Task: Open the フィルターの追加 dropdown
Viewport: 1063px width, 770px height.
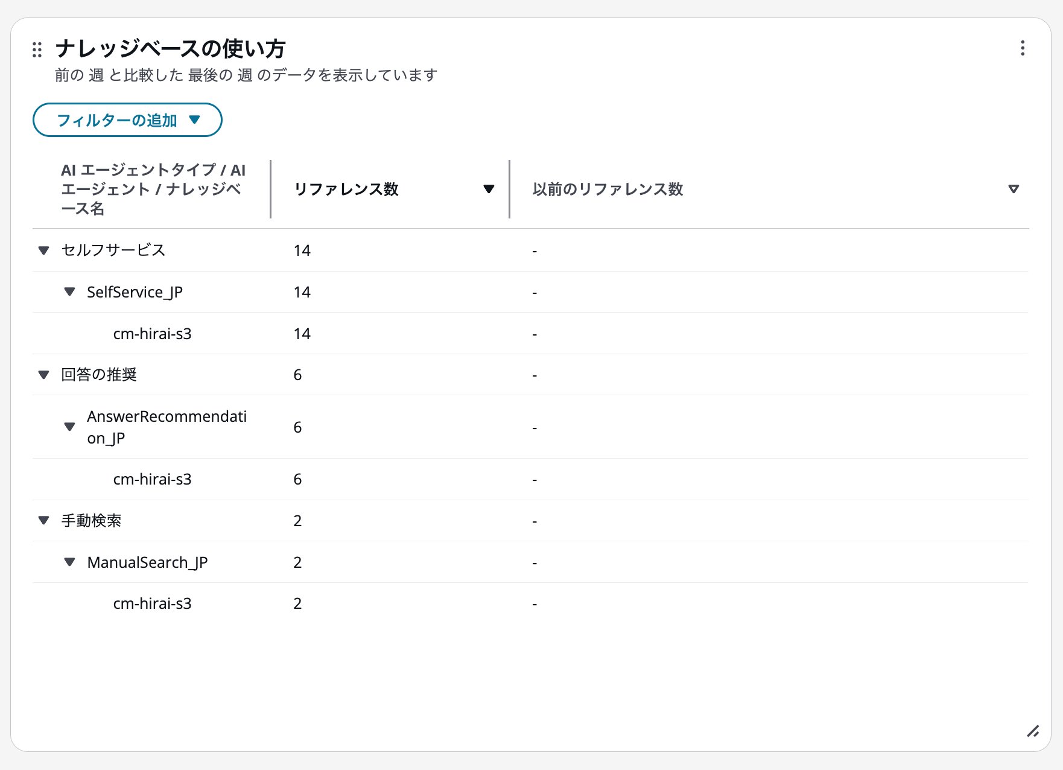Action: [x=127, y=119]
